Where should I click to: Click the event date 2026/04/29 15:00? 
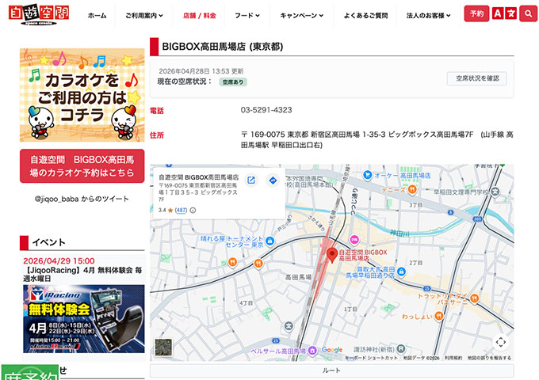pos(59,261)
